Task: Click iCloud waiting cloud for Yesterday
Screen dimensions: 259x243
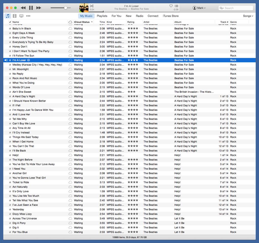Action: coord(70,209)
